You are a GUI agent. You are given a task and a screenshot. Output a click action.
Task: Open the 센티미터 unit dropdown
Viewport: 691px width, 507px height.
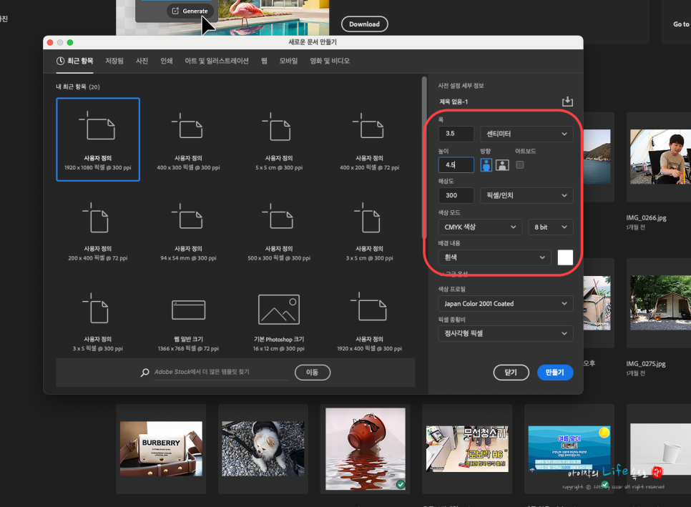click(526, 134)
